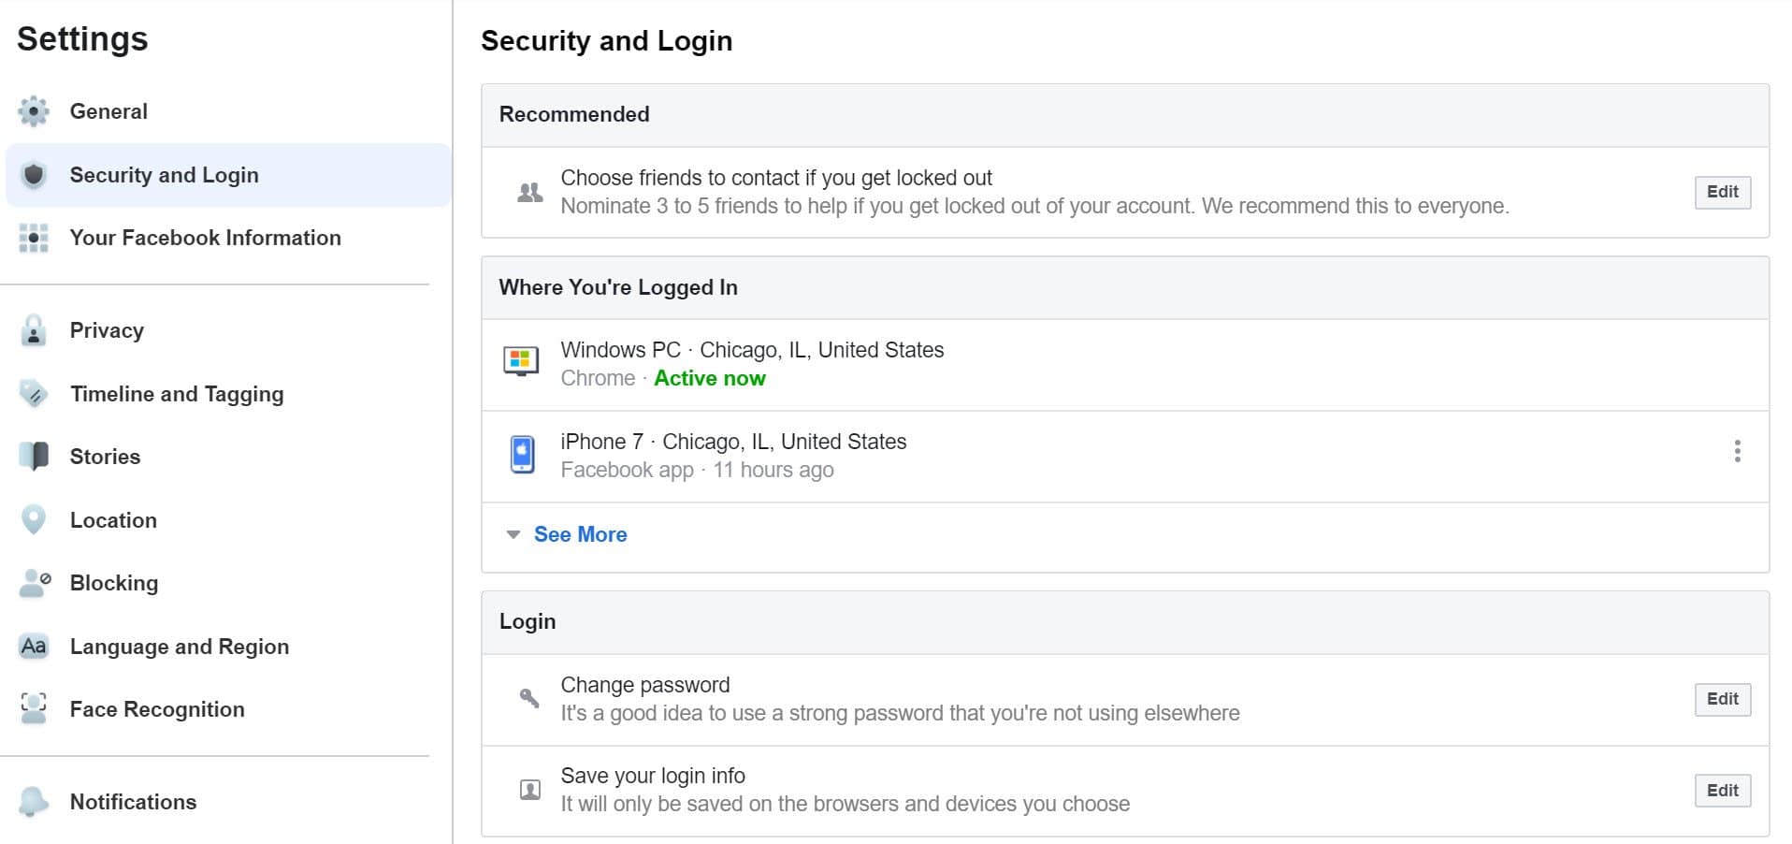
Task: Edit the Choose friends to contact setting
Action: [x=1722, y=192]
